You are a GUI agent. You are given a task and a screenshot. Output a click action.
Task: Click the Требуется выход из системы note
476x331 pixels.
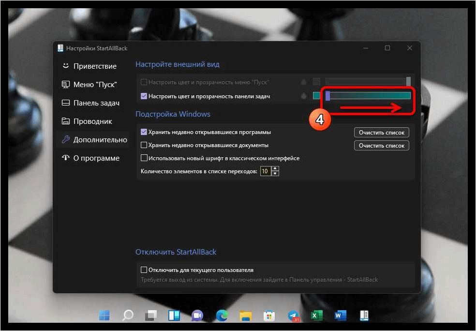(259, 280)
